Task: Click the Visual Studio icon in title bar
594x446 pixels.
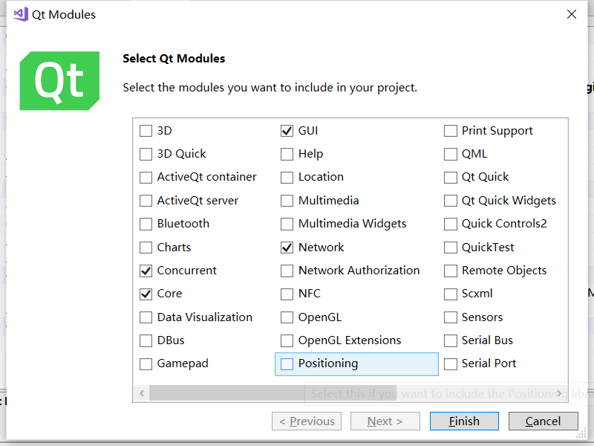Action: tap(21, 14)
